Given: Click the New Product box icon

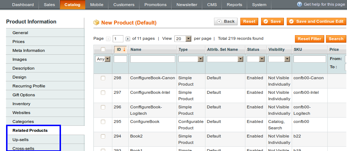Looking at the screenshot, I should pos(96,22).
